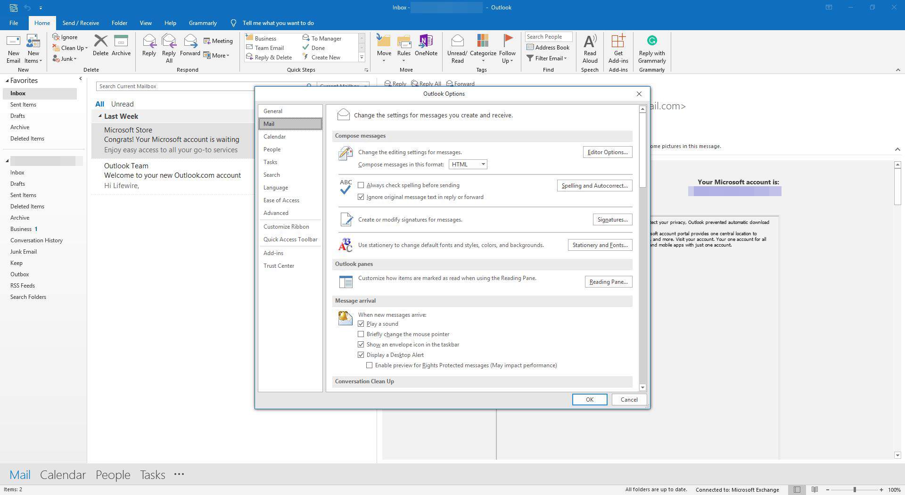Screen dimensions: 905x495
Task: Open the New Items menu icon
Action: coord(33,42)
